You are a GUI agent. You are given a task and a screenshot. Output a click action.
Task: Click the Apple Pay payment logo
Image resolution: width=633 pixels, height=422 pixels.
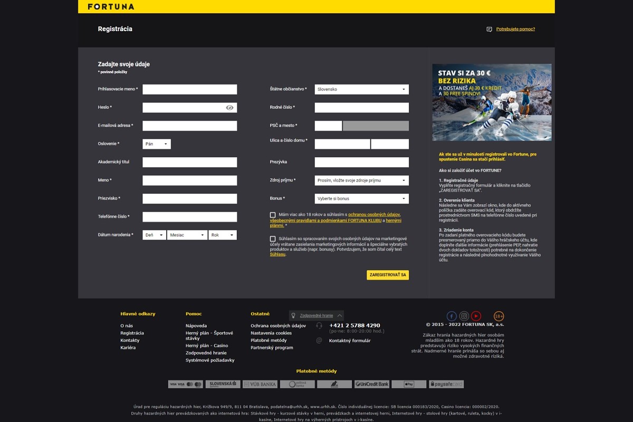[x=409, y=384]
